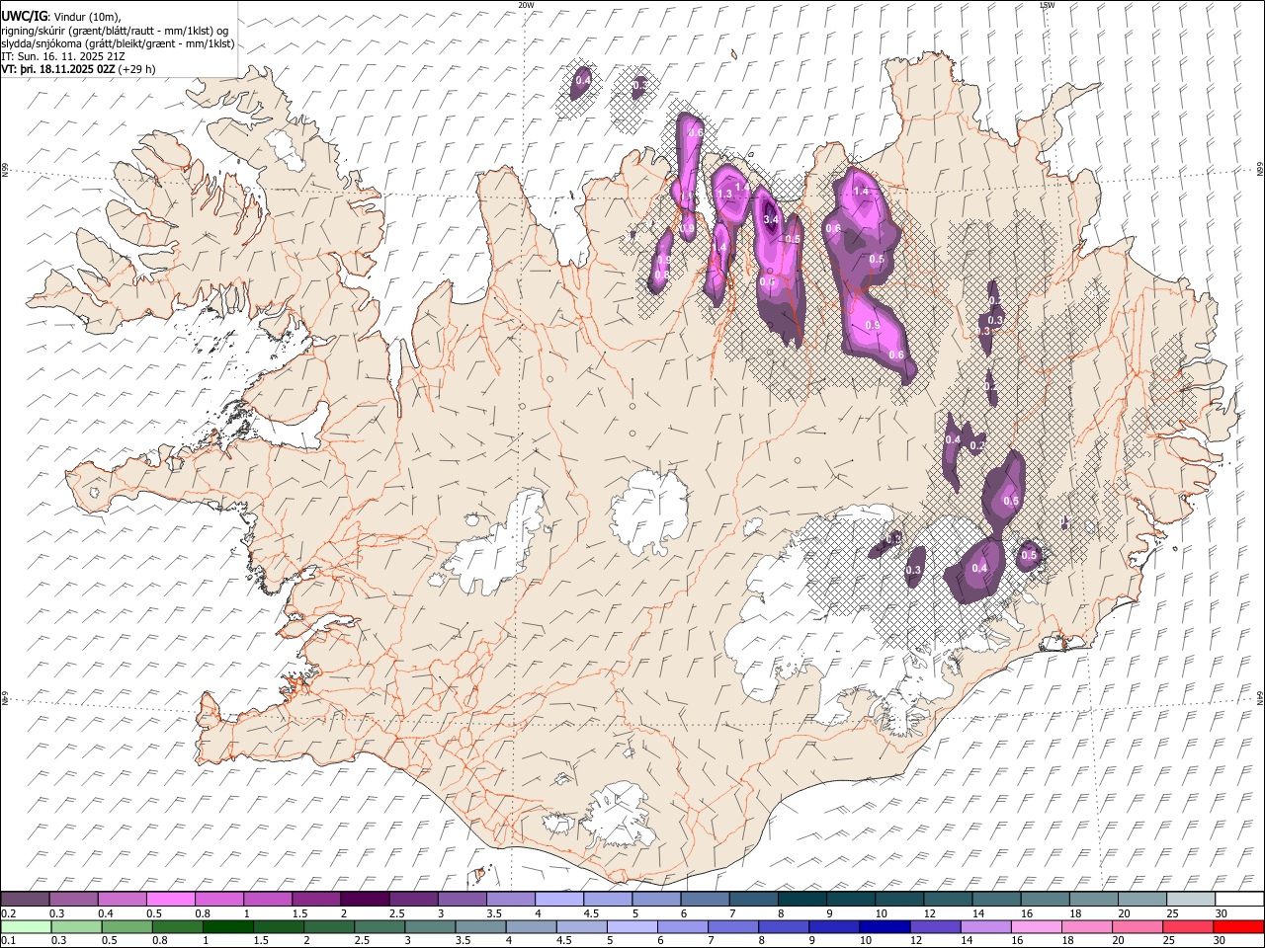This screenshot has height=948, width=1265.
Task: Lower legend row: click dark blue swatch between 10 and 12
Action: coord(885,926)
